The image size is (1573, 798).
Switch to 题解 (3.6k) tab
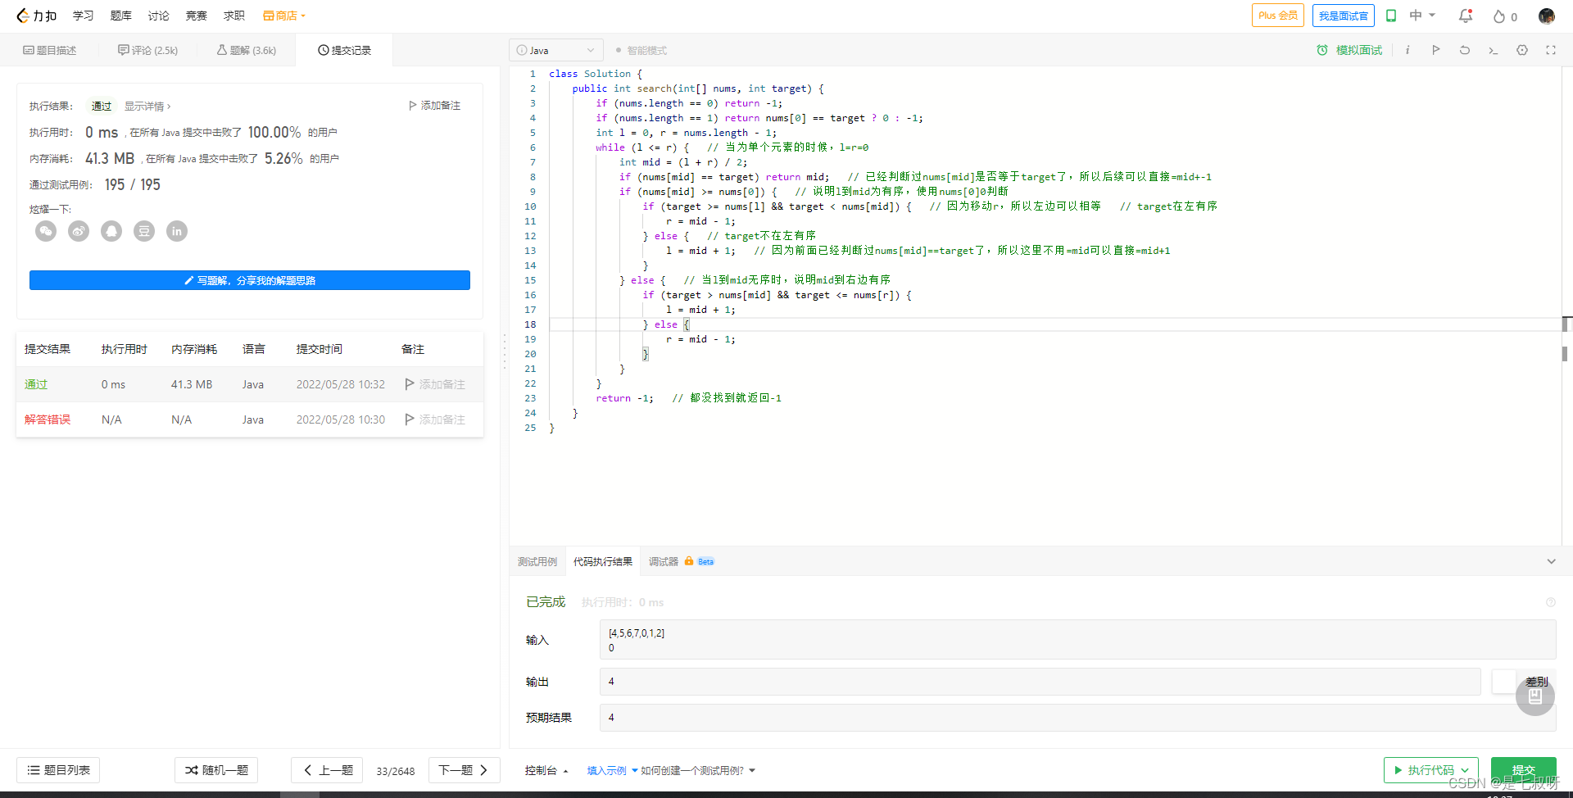246,50
